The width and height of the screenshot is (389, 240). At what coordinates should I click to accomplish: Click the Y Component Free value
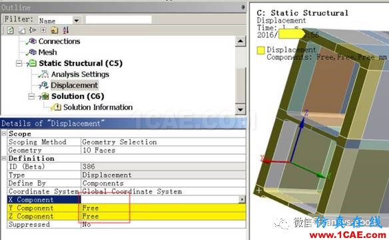[x=91, y=208]
